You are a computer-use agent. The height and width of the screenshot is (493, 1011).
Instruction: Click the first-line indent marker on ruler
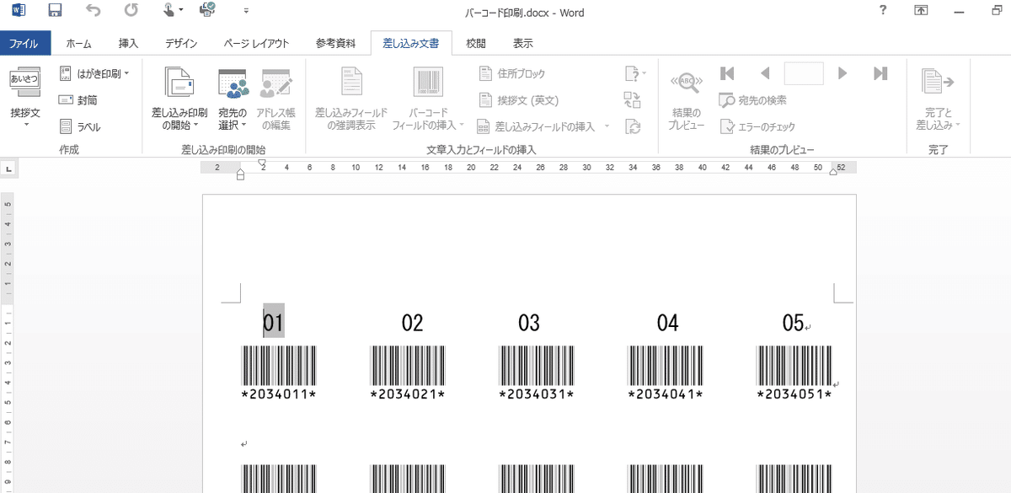262,163
